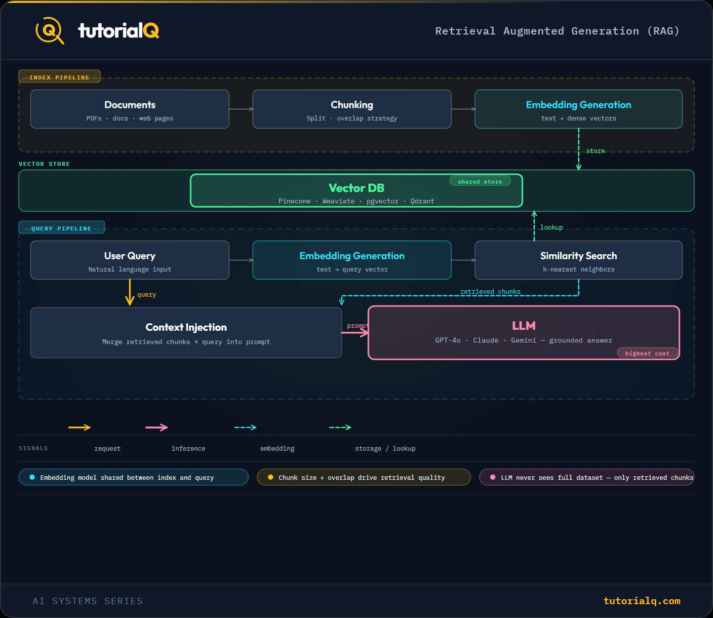Viewport: 713px width, 618px height.
Task: Click the SIGNALS legend heading
Action: point(34,448)
